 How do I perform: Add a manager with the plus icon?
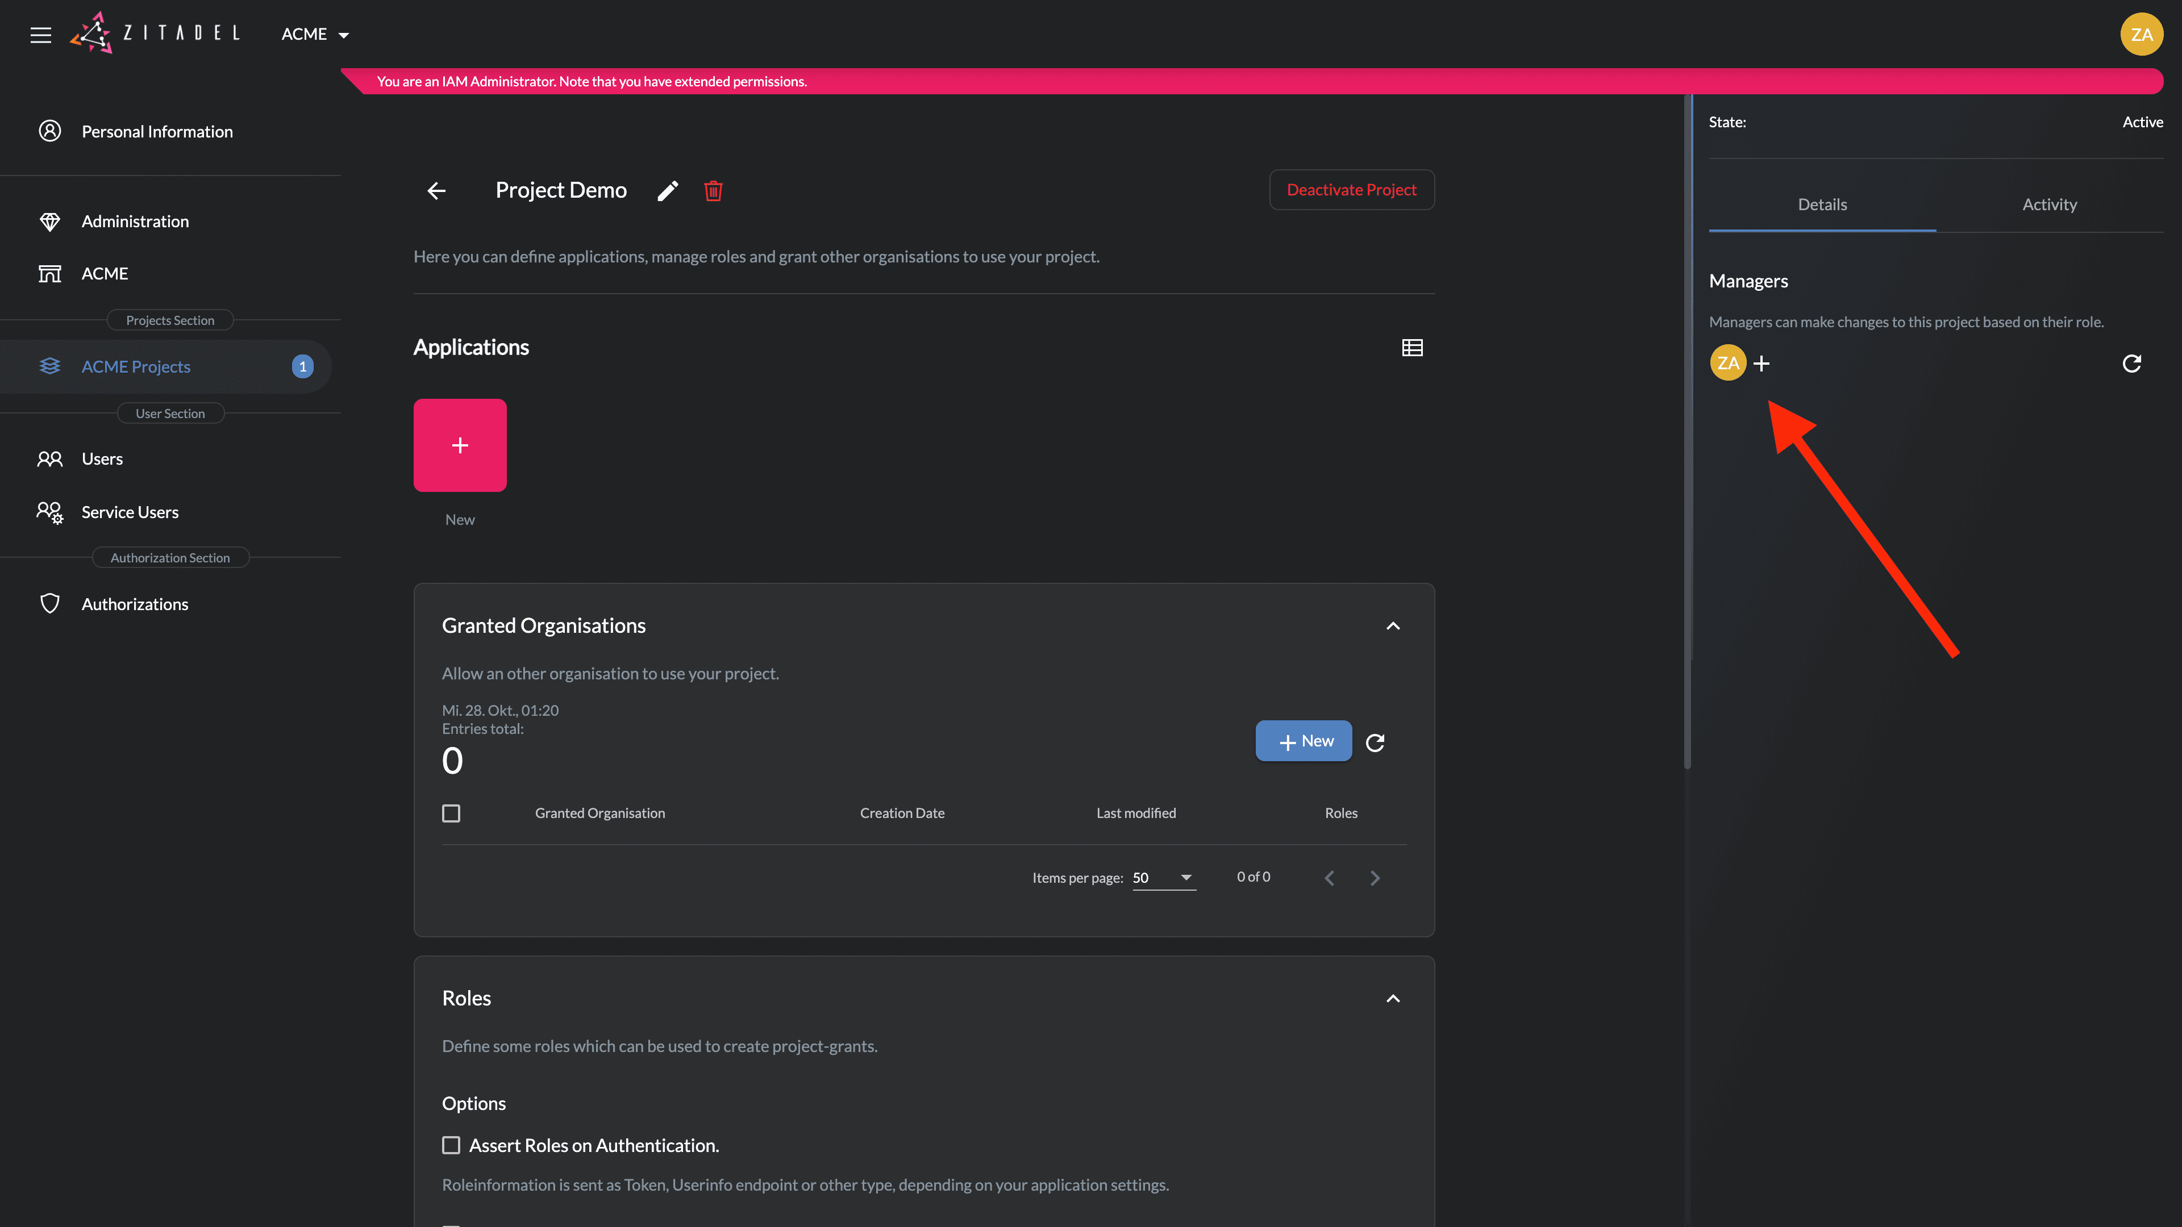tap(1761, 364)
